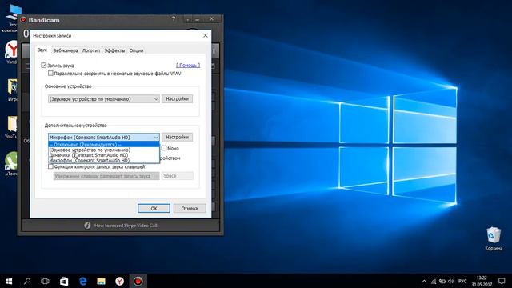Viewport: 512px width, 288px height.
Task: Enable the Моно checkbox
Action: click(164, 148)
